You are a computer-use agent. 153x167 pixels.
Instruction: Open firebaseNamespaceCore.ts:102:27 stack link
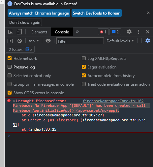click(68, 115)
